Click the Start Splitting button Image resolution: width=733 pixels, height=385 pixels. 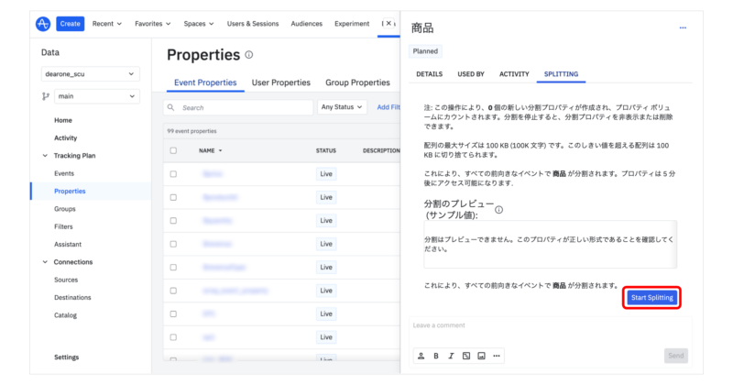click(x=654, y=298)
